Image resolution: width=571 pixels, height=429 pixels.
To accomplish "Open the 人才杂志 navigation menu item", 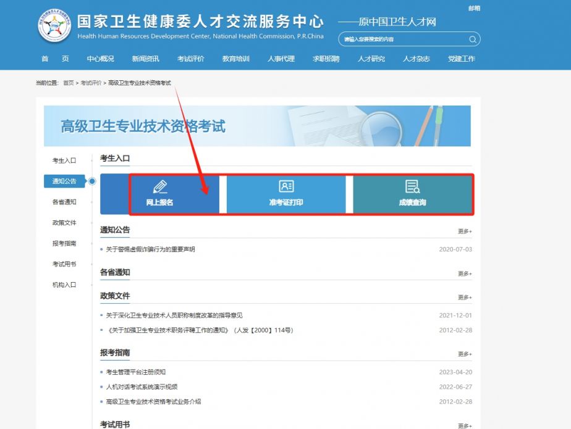I will click(x=417, y=59).
